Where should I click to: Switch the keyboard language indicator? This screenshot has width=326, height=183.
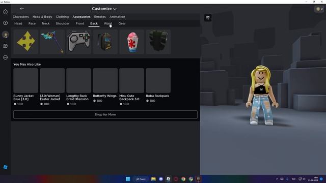(x=293, y=179)
